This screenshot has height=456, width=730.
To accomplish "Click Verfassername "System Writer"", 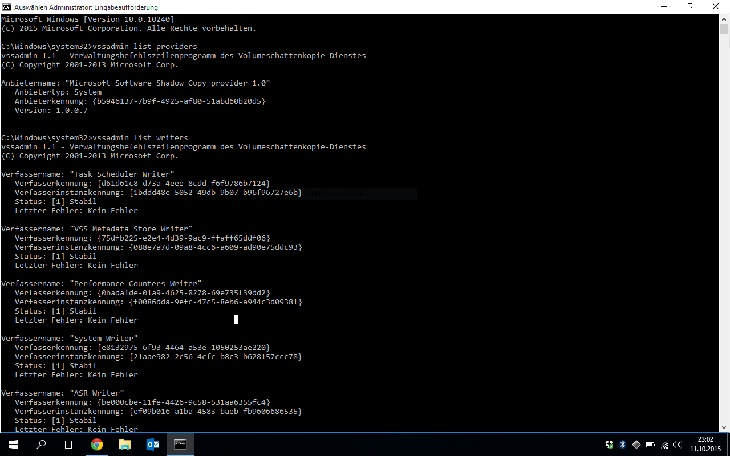I will (x=70, y=338).
